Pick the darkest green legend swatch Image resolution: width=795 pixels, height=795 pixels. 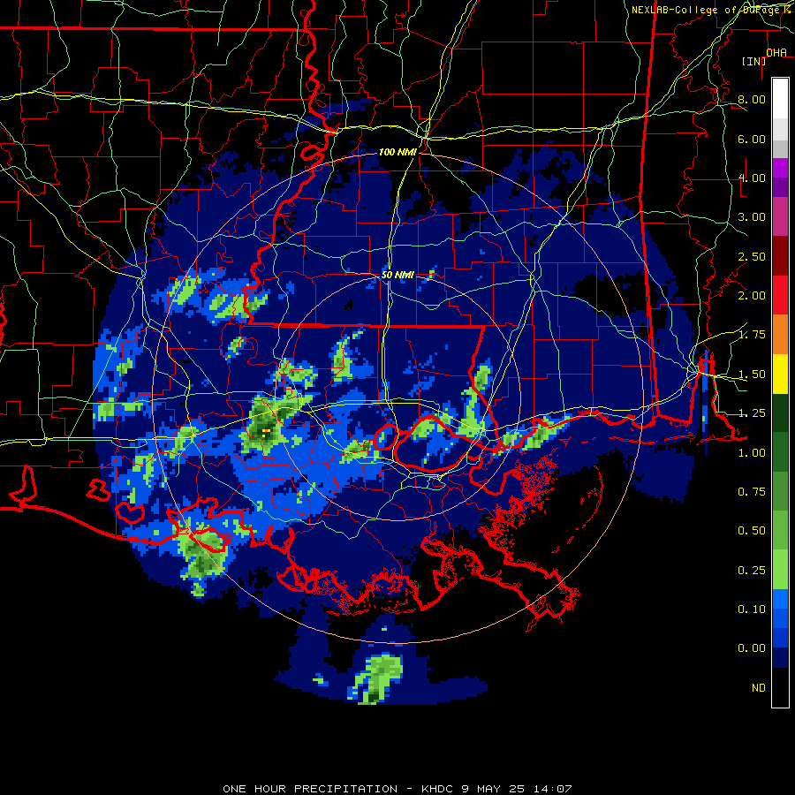point(780,413)
